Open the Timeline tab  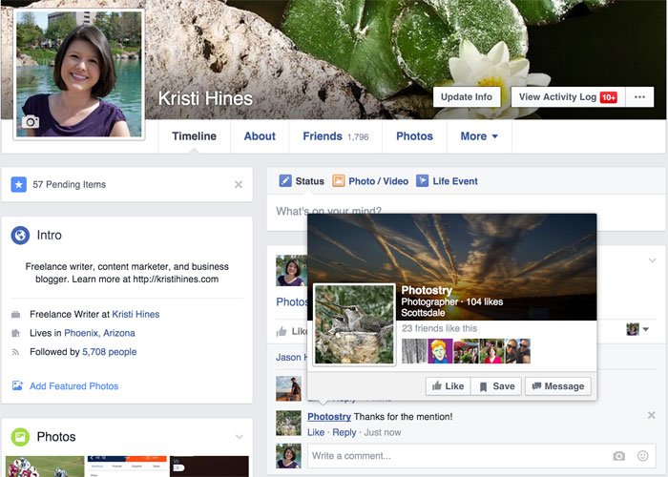point(195,136)
